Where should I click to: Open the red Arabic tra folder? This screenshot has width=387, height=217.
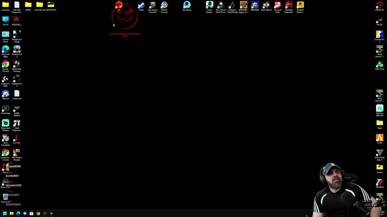(x=40, y=6)
